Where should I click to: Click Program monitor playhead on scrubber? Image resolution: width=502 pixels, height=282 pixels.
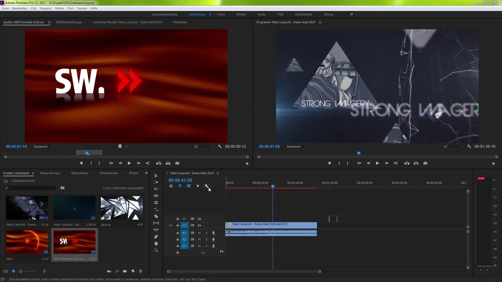[359, 153]
